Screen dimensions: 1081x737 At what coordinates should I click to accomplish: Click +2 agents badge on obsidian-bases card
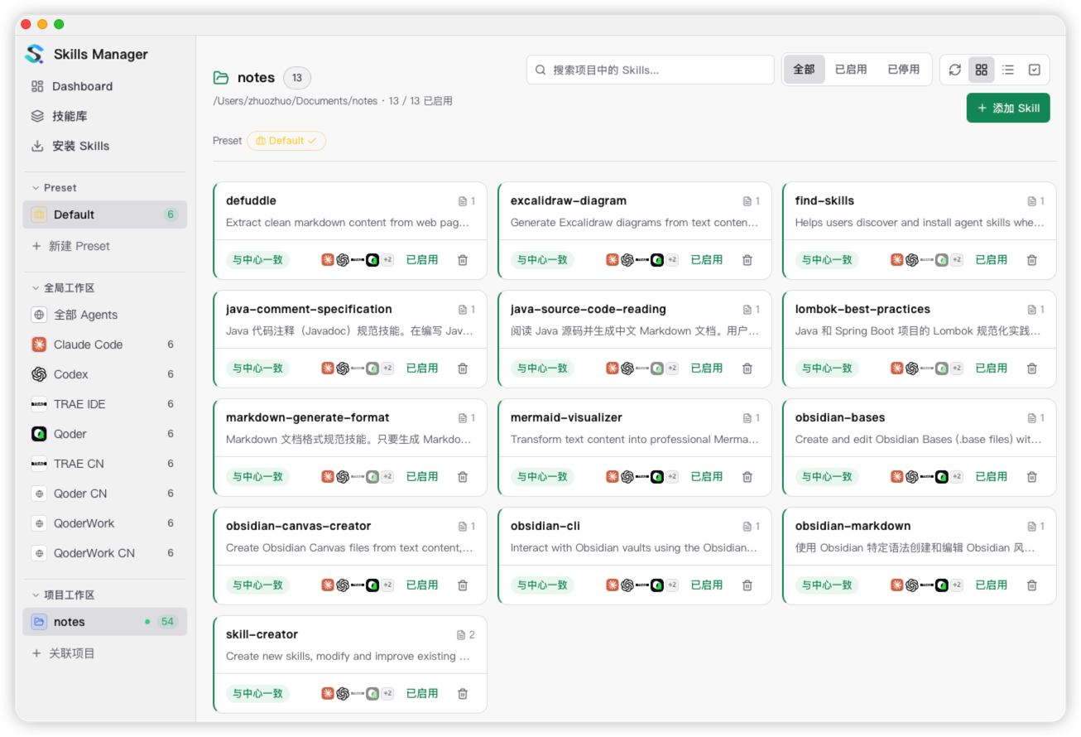[x=957, y=476]
